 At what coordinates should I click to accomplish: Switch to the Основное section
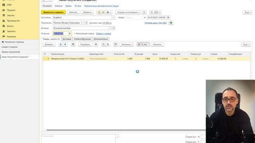(47, 6)
